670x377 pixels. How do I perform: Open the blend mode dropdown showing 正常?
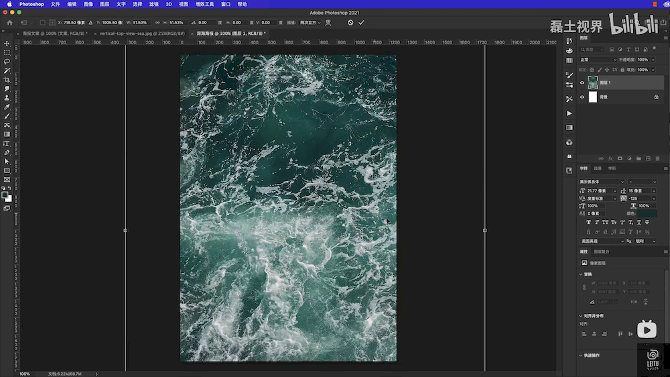click(x=598, y=60)
